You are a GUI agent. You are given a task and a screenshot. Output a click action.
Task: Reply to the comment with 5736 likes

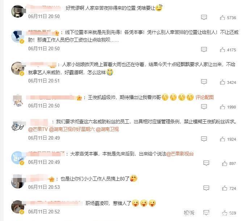(204, 17)
